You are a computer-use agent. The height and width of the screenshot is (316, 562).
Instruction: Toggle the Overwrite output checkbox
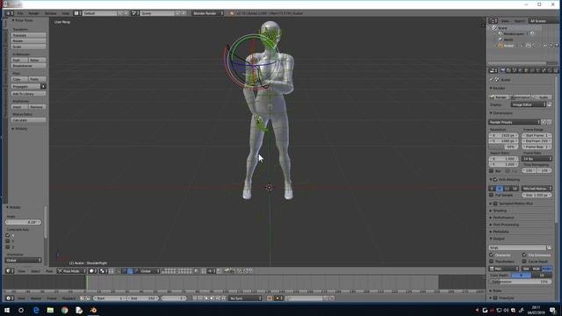click(x=492, y=255)
